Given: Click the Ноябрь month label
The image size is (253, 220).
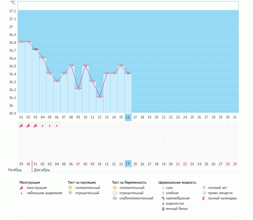Looking at the screenshot, I should coord(15,170).
